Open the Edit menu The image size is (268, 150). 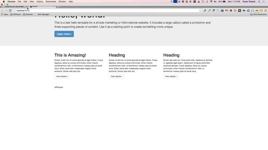click(25, 2)
